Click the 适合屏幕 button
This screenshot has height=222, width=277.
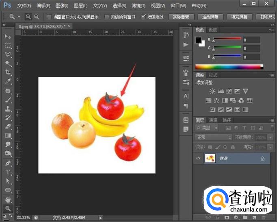pos(210,17)
